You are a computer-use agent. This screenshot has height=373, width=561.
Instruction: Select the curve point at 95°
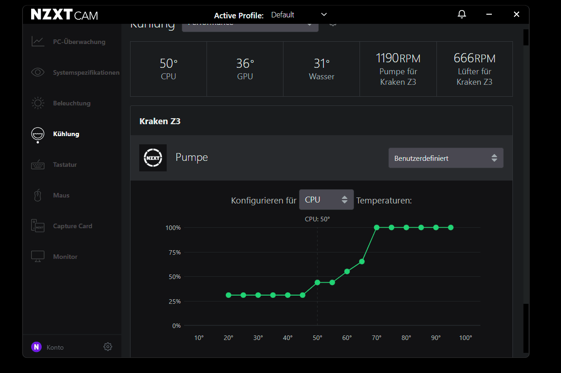pyautogui.click(x=451, y=227)
